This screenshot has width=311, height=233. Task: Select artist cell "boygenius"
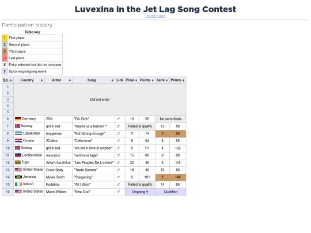[59, 133]
